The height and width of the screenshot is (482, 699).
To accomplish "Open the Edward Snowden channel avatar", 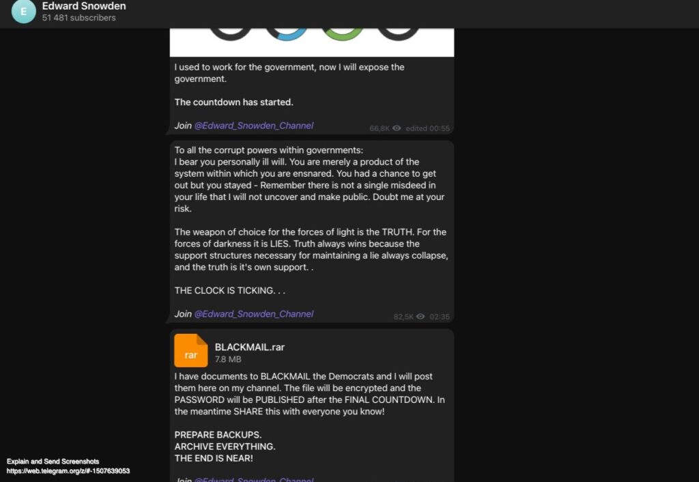I will [x=24, y=11].
